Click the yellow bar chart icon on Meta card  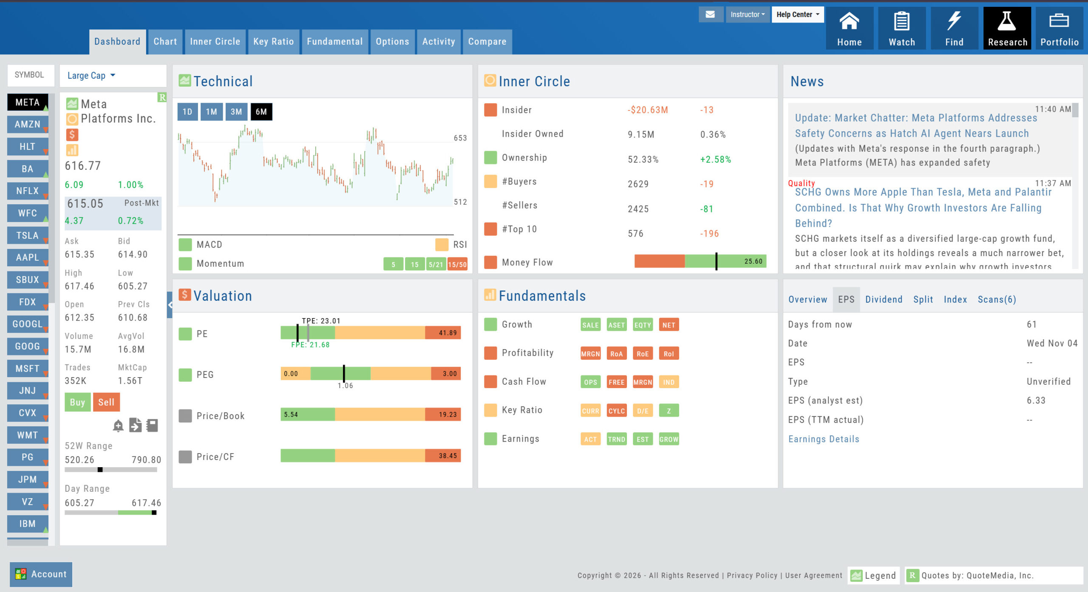point(72,150)
